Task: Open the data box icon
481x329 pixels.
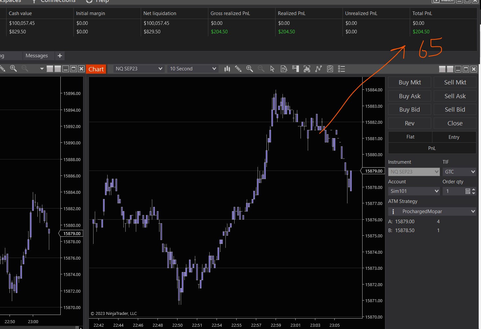Action: [284, 69]
